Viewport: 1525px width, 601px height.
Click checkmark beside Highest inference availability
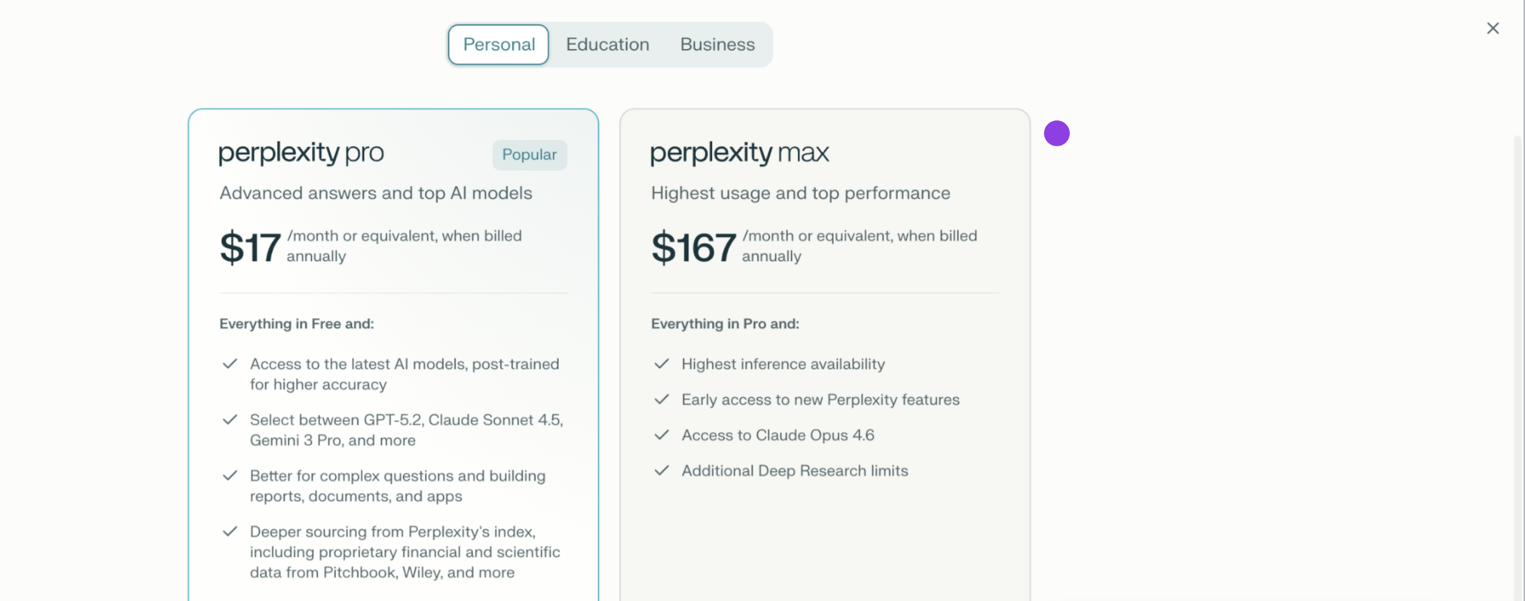coord(661,364)
